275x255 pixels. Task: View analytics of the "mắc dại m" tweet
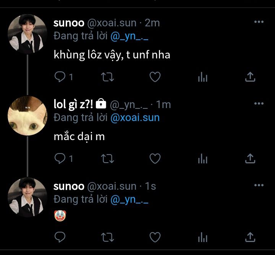pyautogui.click(x=202, y=158)
